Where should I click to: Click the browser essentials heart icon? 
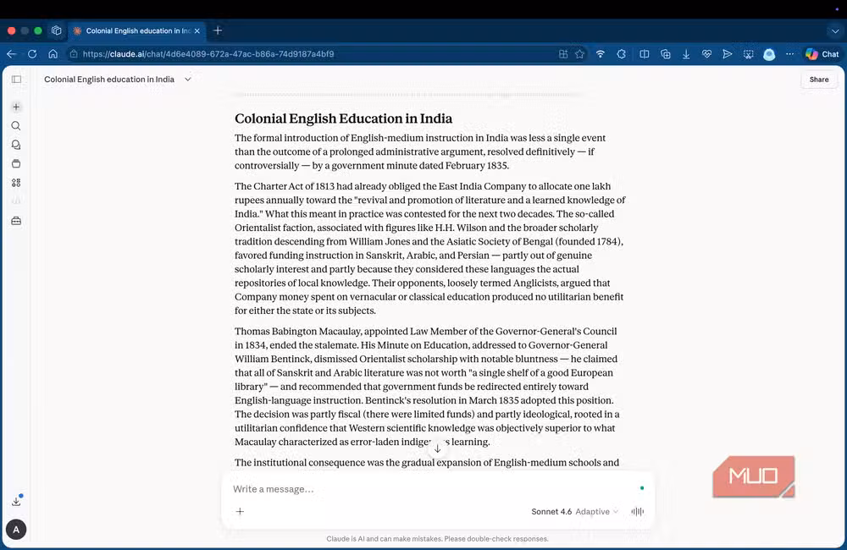pyautogui.click(x=706, y=54)
